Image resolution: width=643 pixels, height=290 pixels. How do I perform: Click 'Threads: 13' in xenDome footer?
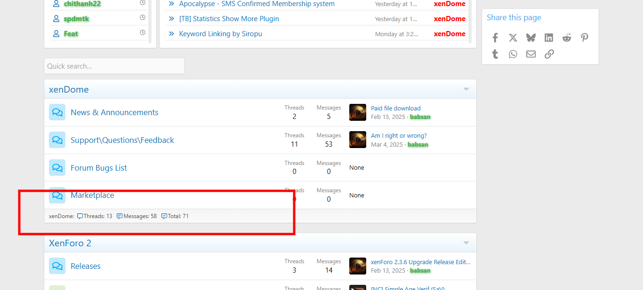coord(95,216)
